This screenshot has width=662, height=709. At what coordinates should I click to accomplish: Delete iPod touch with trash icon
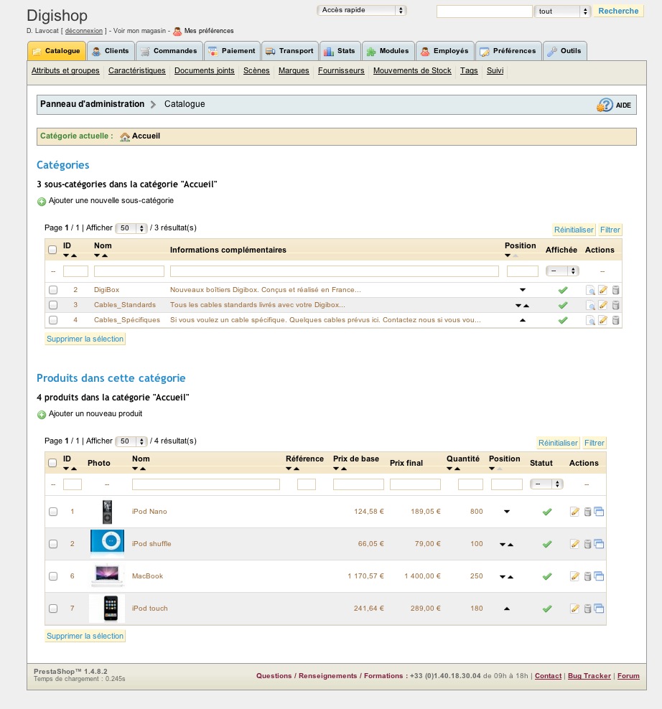coord(587,609)
